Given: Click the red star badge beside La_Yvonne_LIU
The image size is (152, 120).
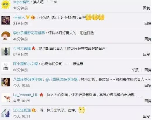Looking at the screenshot, I should click(41, 95).
